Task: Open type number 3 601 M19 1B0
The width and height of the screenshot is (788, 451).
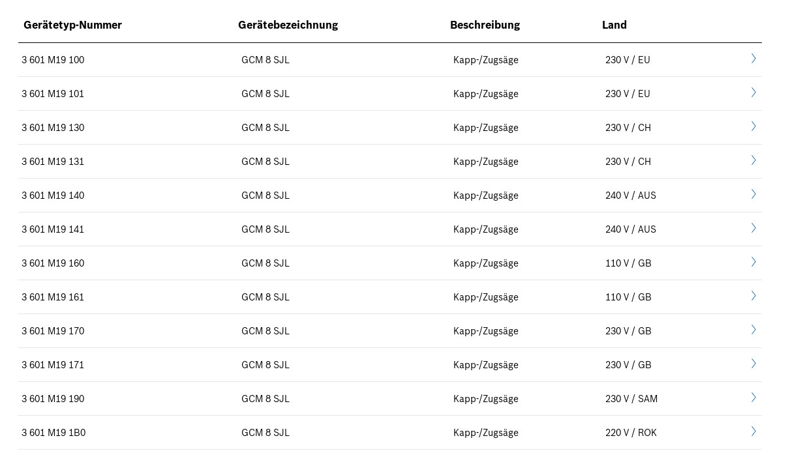Action: [53, 433]
